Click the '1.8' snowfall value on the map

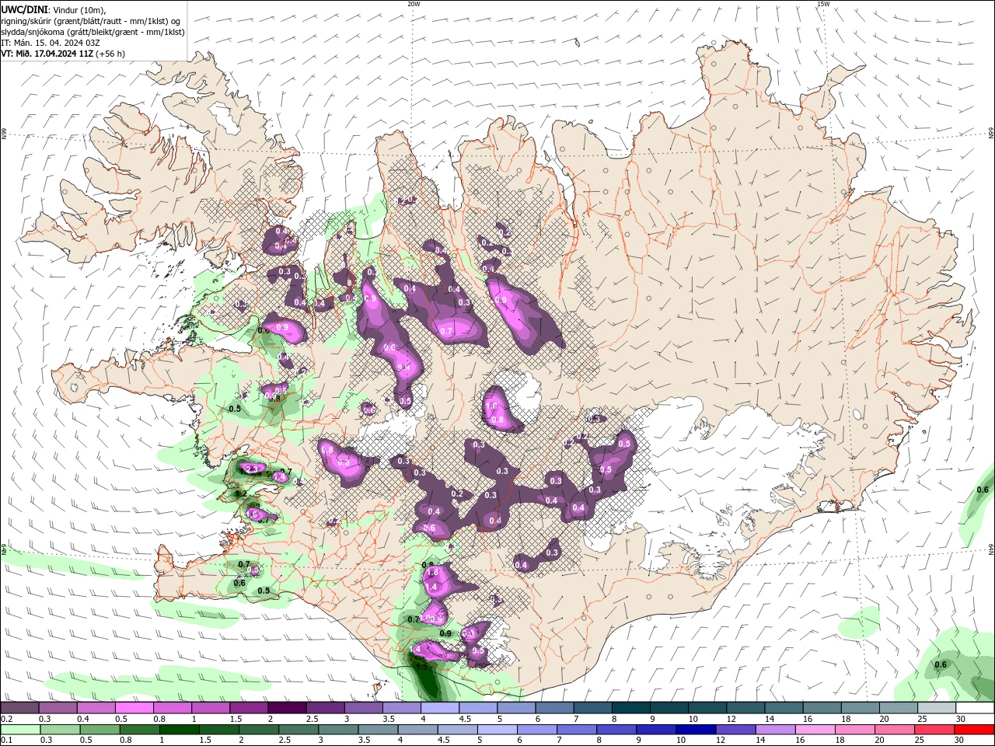click(x=433, y=572)
